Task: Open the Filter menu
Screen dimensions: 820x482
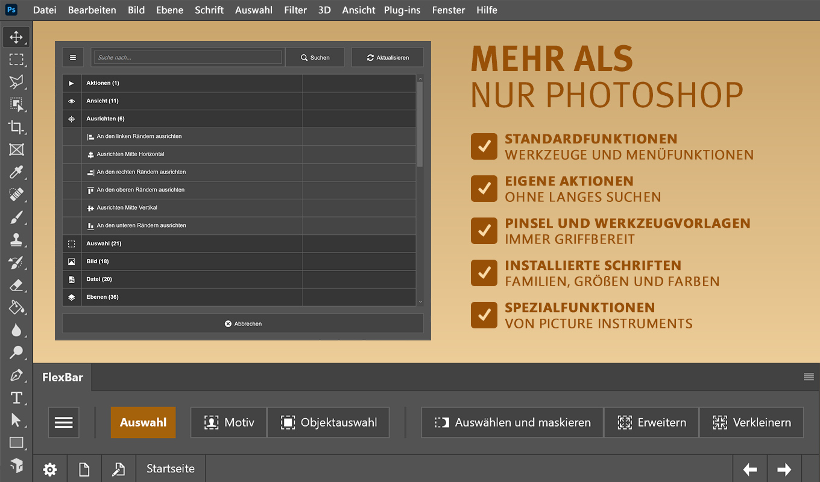Action: coord(295,10)
